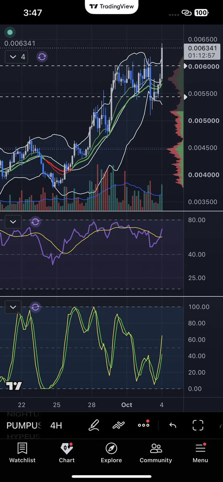Switch to the Chart tab
The height and width of the screenshot is (482, 223).
click(x=67, y=453)
